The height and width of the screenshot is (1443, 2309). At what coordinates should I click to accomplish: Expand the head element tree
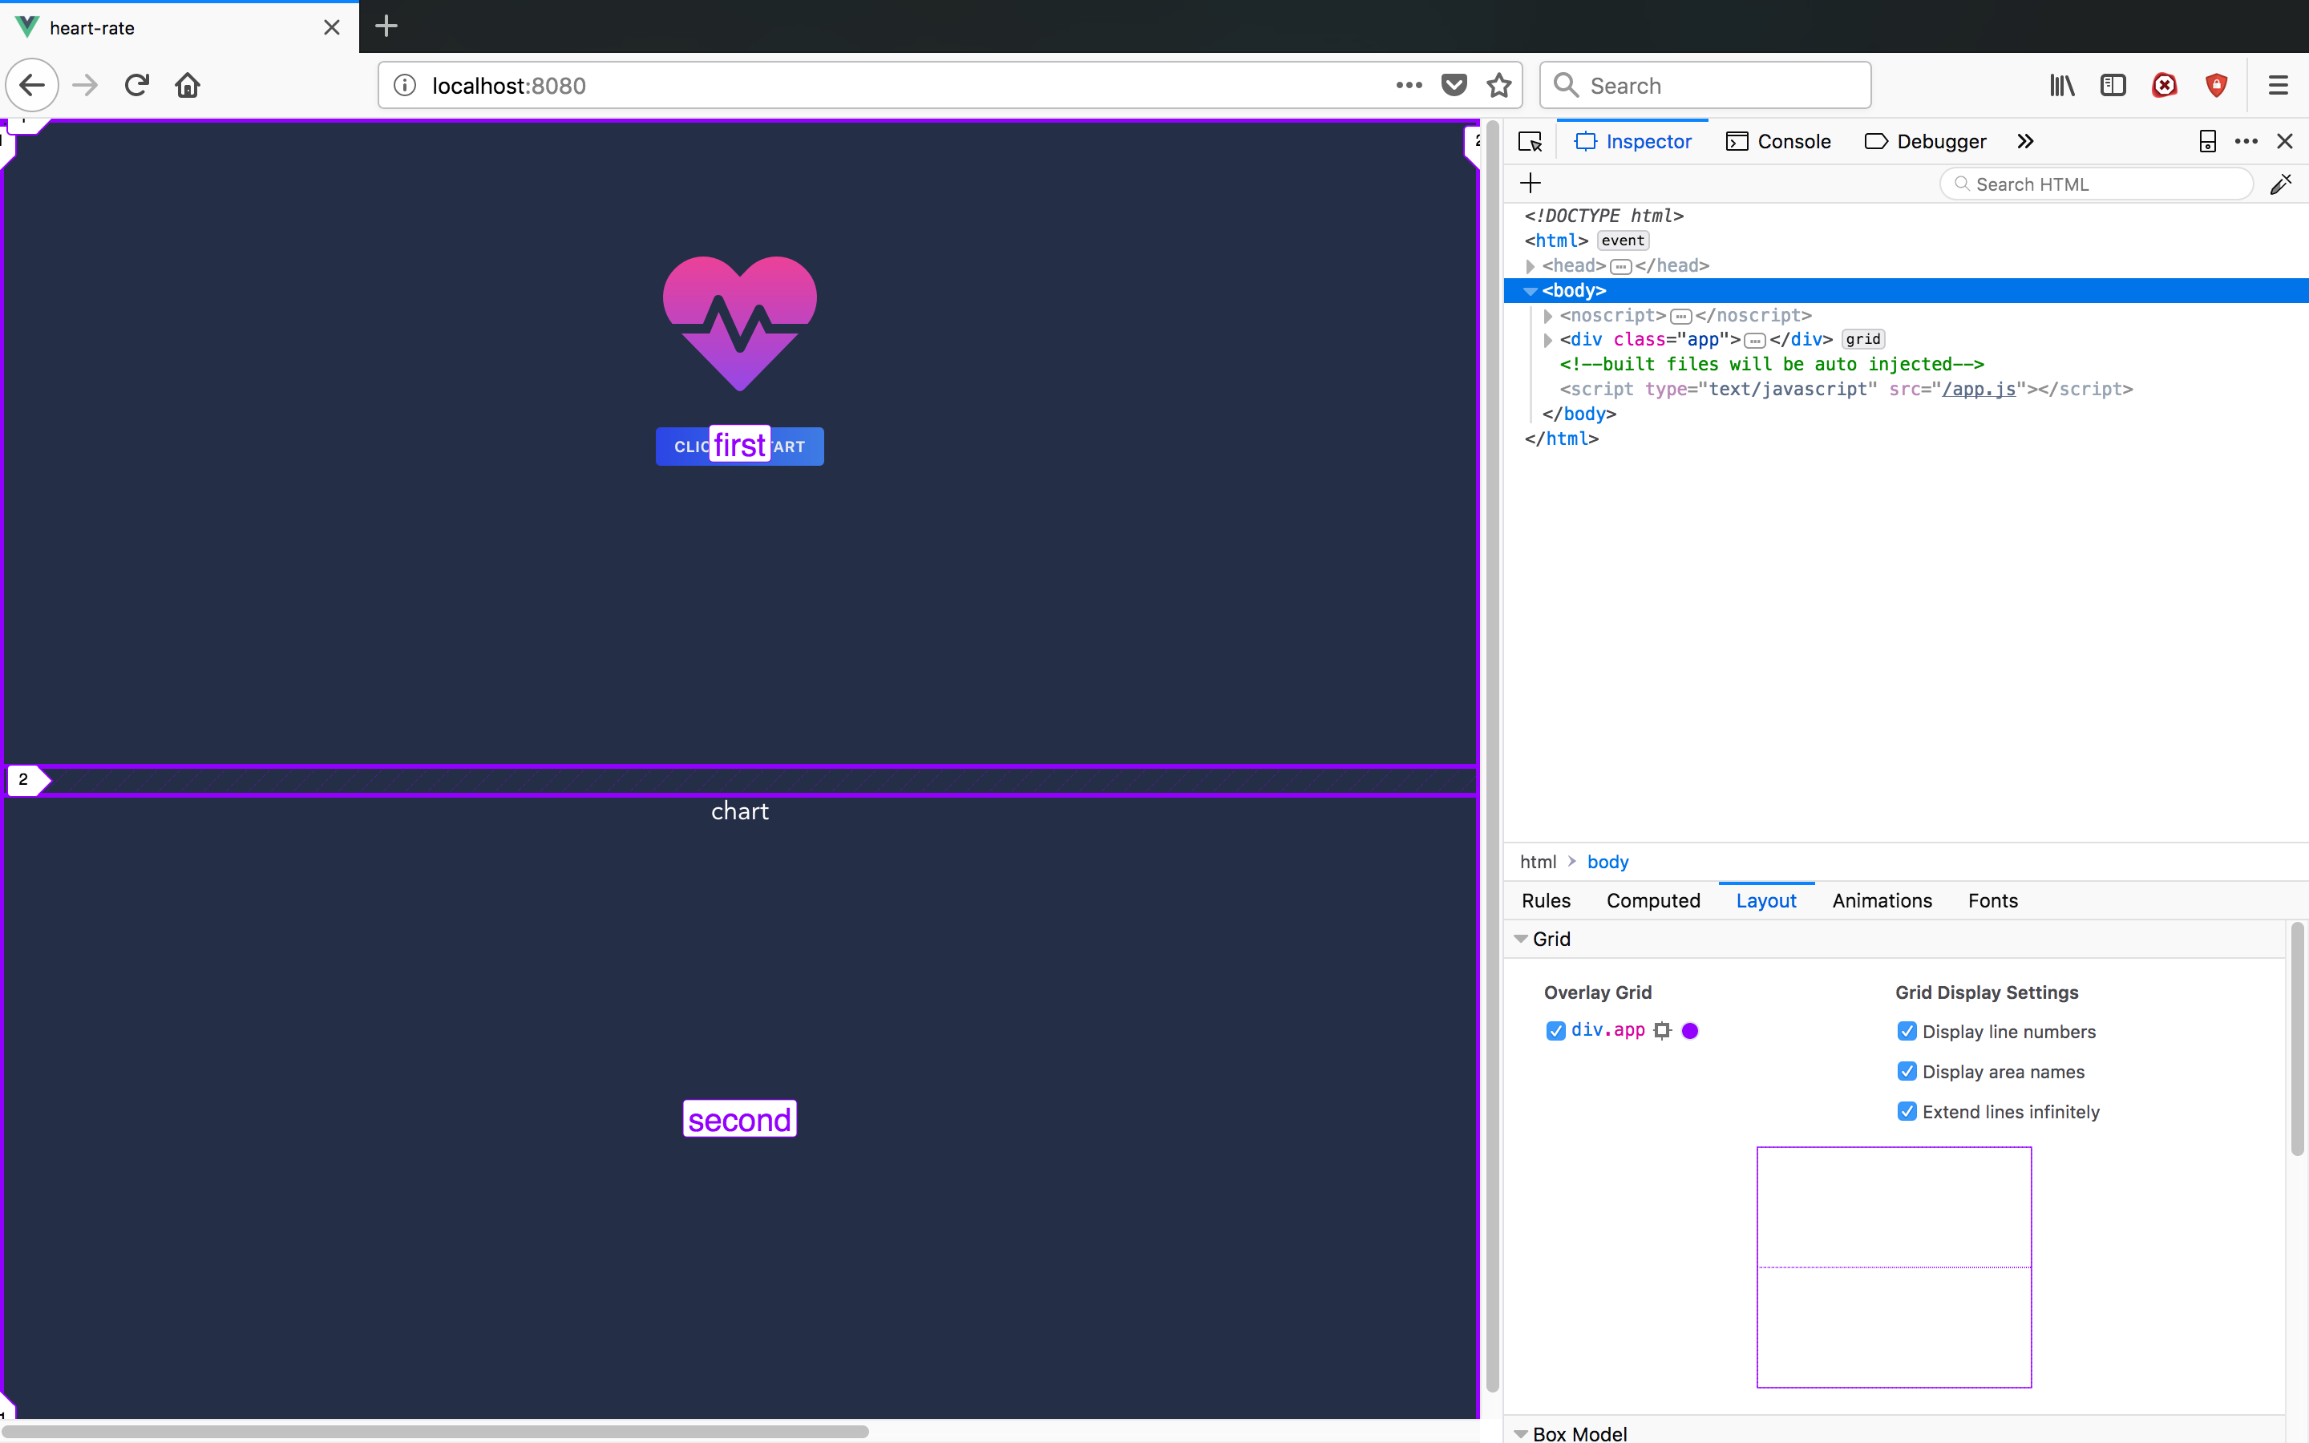[x=1530, y=265]
